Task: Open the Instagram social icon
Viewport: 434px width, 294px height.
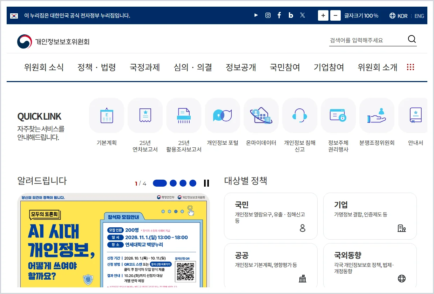Action: pyautogui.click(x=268, y=15)
